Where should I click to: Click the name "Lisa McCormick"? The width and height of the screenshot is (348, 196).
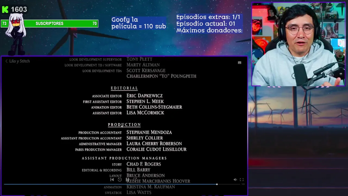coord(145,113)
